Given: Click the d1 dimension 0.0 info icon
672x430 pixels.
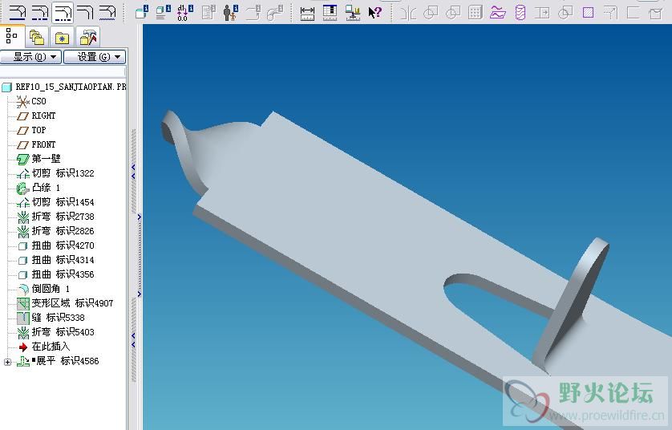Looking at the screenshot, I should [183, 12].
